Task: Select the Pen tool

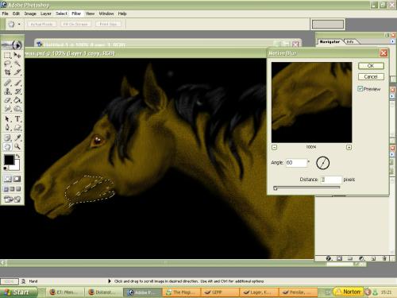Action: [7, 128]
